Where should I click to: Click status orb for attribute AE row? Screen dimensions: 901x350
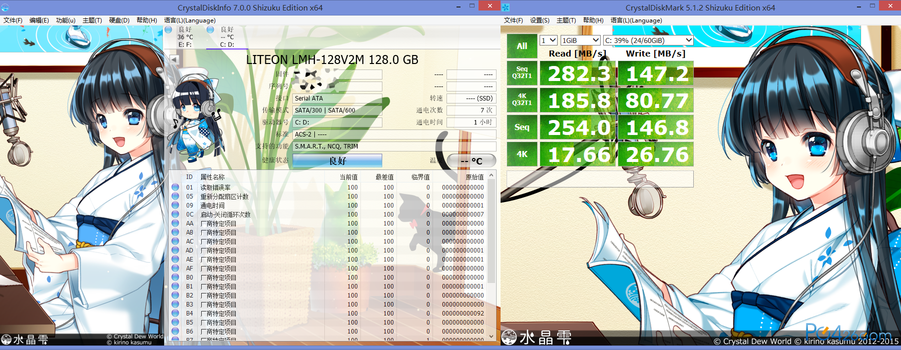[x=175, y=259]
